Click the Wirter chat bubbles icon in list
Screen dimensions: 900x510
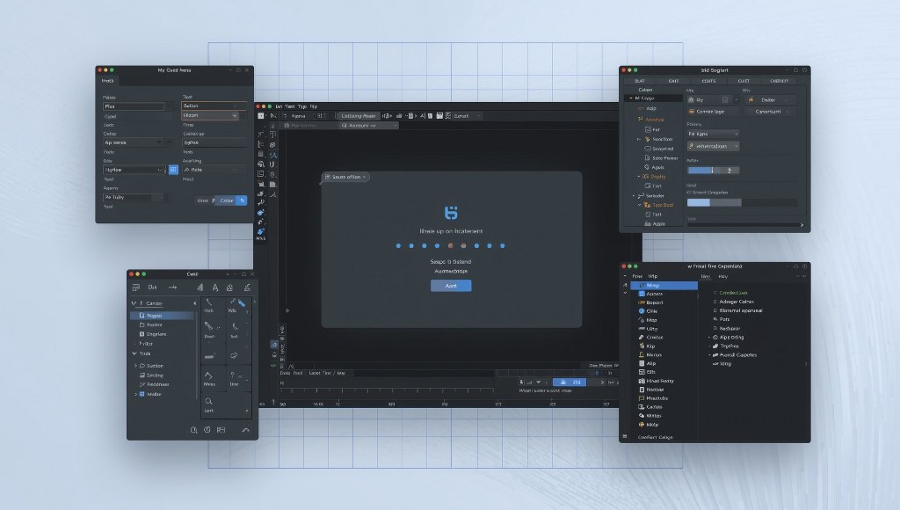tap(642, 415)
